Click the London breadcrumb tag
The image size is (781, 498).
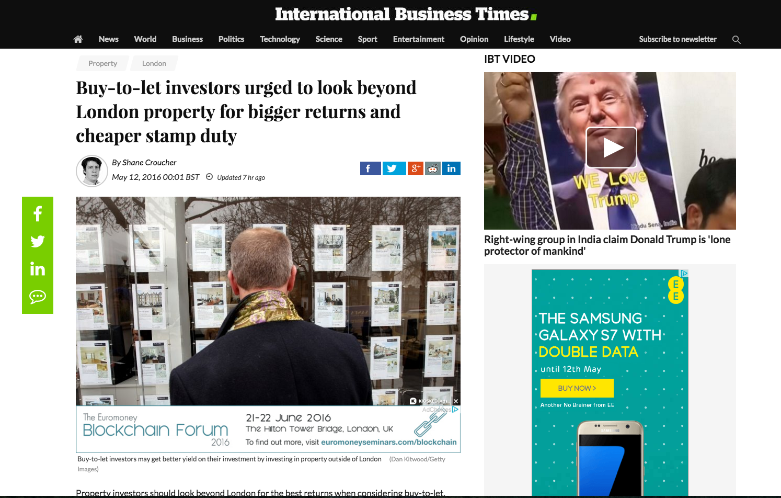[x=154, y=63]
